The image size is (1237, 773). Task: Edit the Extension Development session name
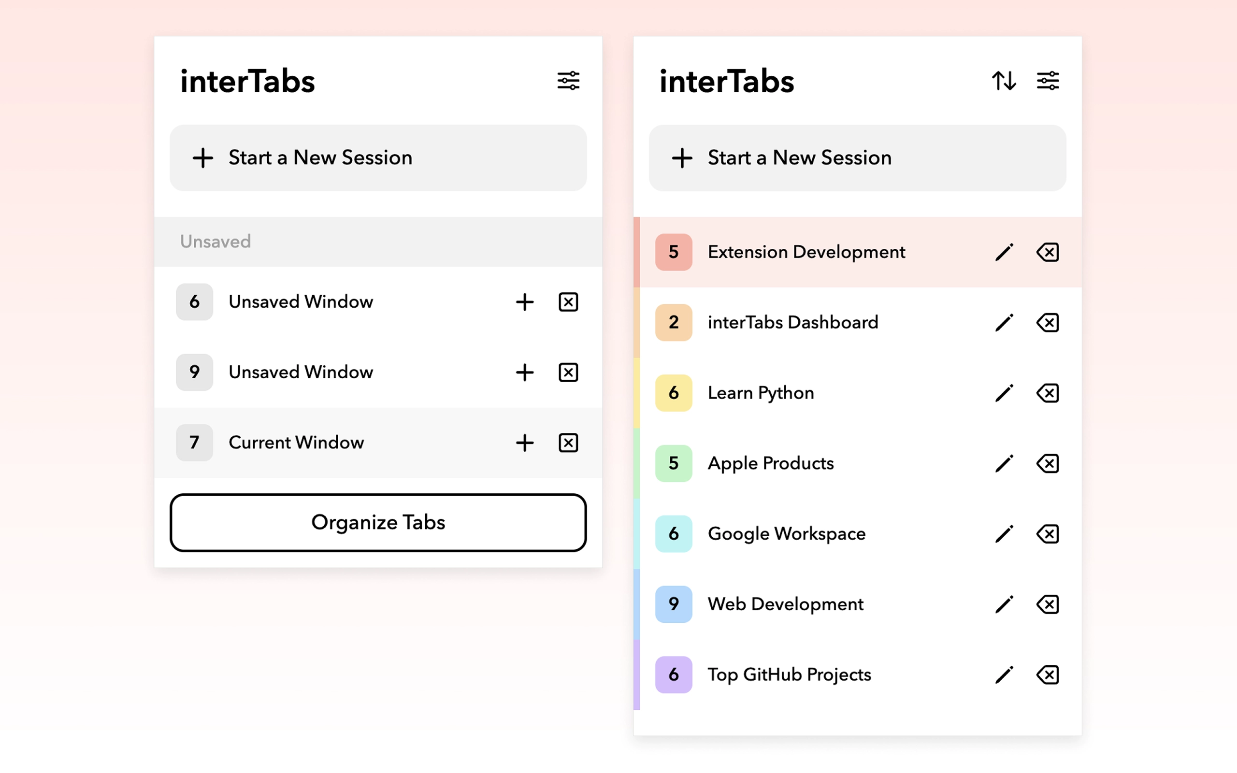click(x=1004, y=252)
